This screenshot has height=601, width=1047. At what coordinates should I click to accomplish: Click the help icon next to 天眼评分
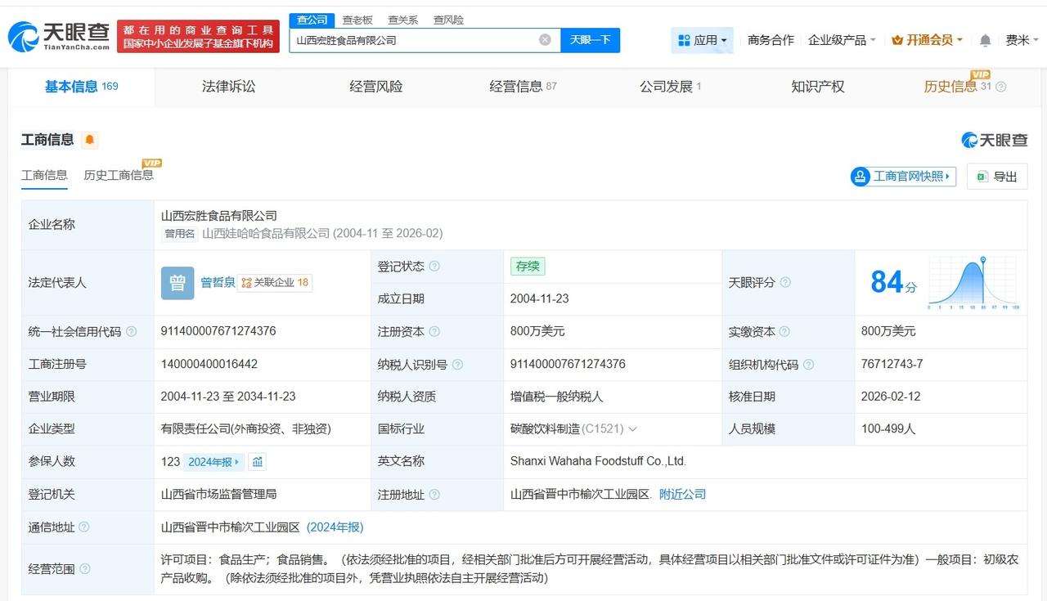pos(785,282)
